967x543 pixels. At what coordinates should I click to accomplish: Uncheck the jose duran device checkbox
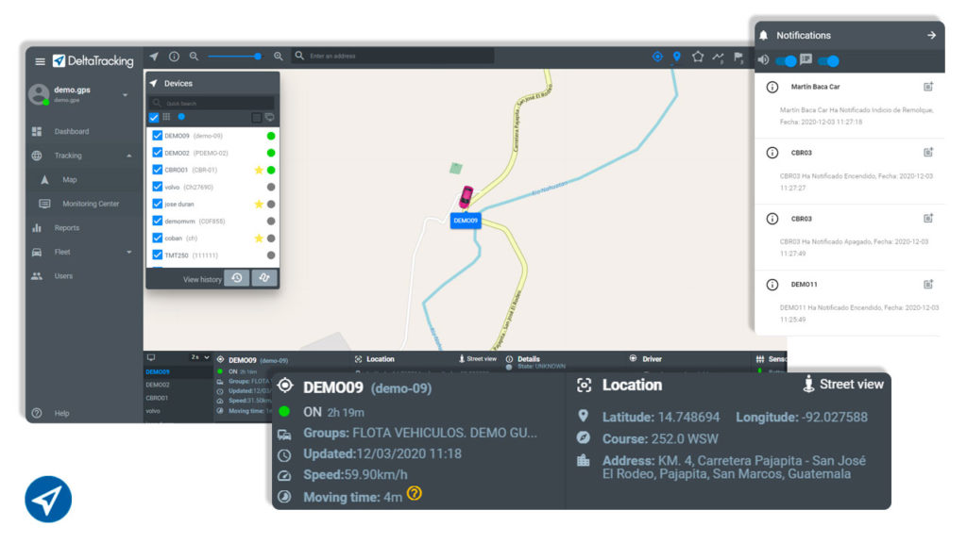pyautogui.click(x=158, y=204)
